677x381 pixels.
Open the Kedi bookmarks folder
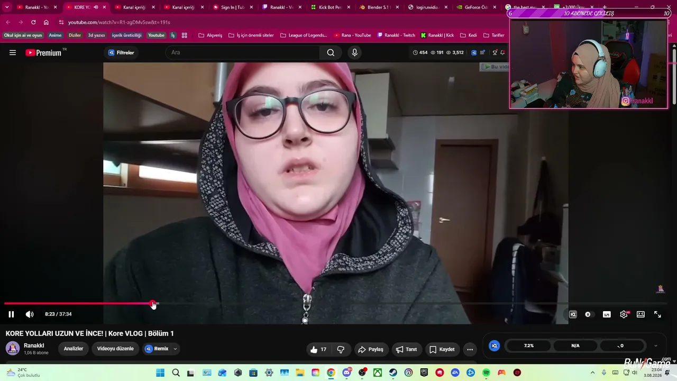click(469, 35)
